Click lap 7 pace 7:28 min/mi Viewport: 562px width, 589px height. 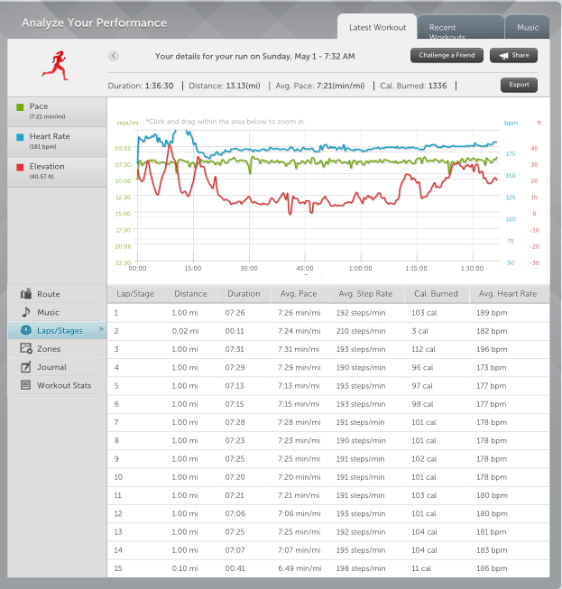pyautogui.click(x=299, y=422)
